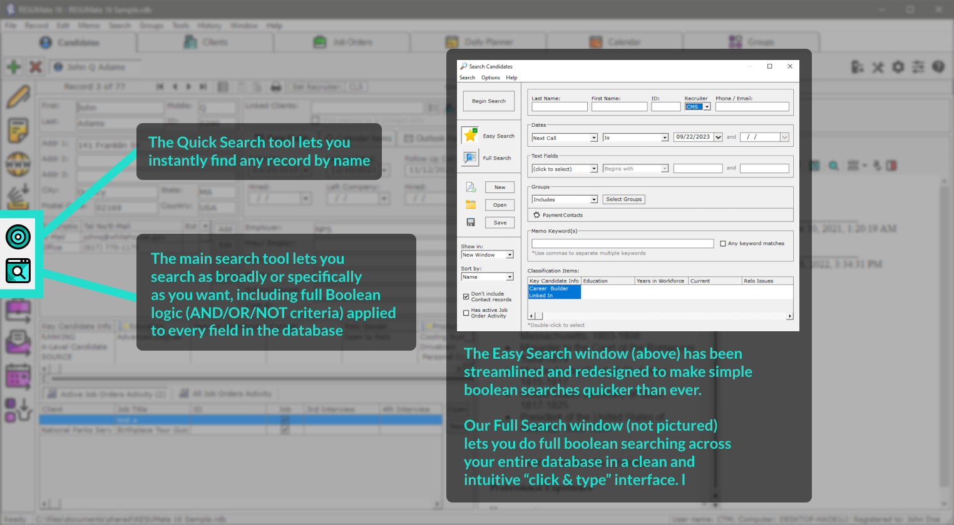Switch to the Job Orders tab
954x525 pixels.
click(x=342, y=42)
